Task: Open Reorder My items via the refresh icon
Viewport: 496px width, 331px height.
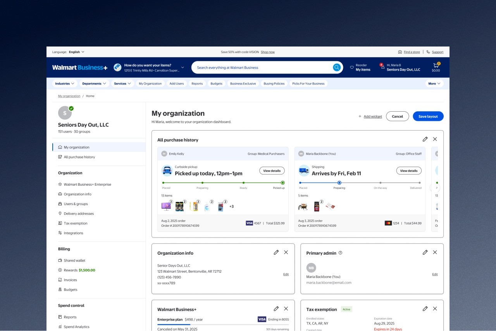Action: click(352, 67)
